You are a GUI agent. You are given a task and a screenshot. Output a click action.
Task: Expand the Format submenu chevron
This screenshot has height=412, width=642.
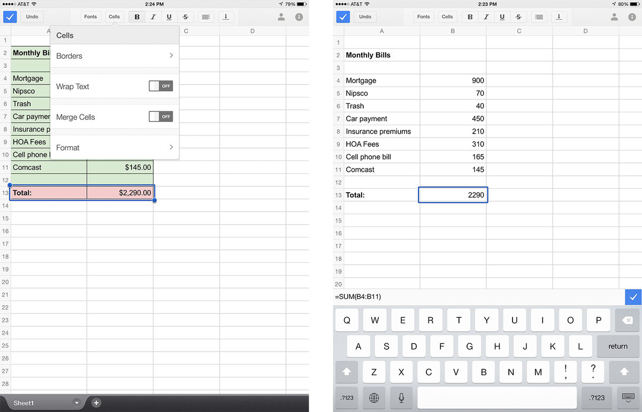pyautogui.click(x=171, y=147)
